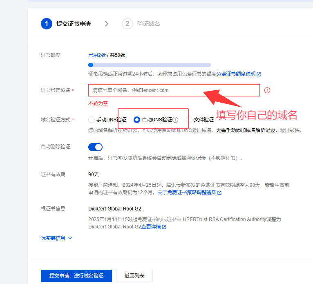The image size is (313, 284).
Task: Open the 关于免费证书策略调整通知 link
Action: pyautogui.click(x=192, y=192)
